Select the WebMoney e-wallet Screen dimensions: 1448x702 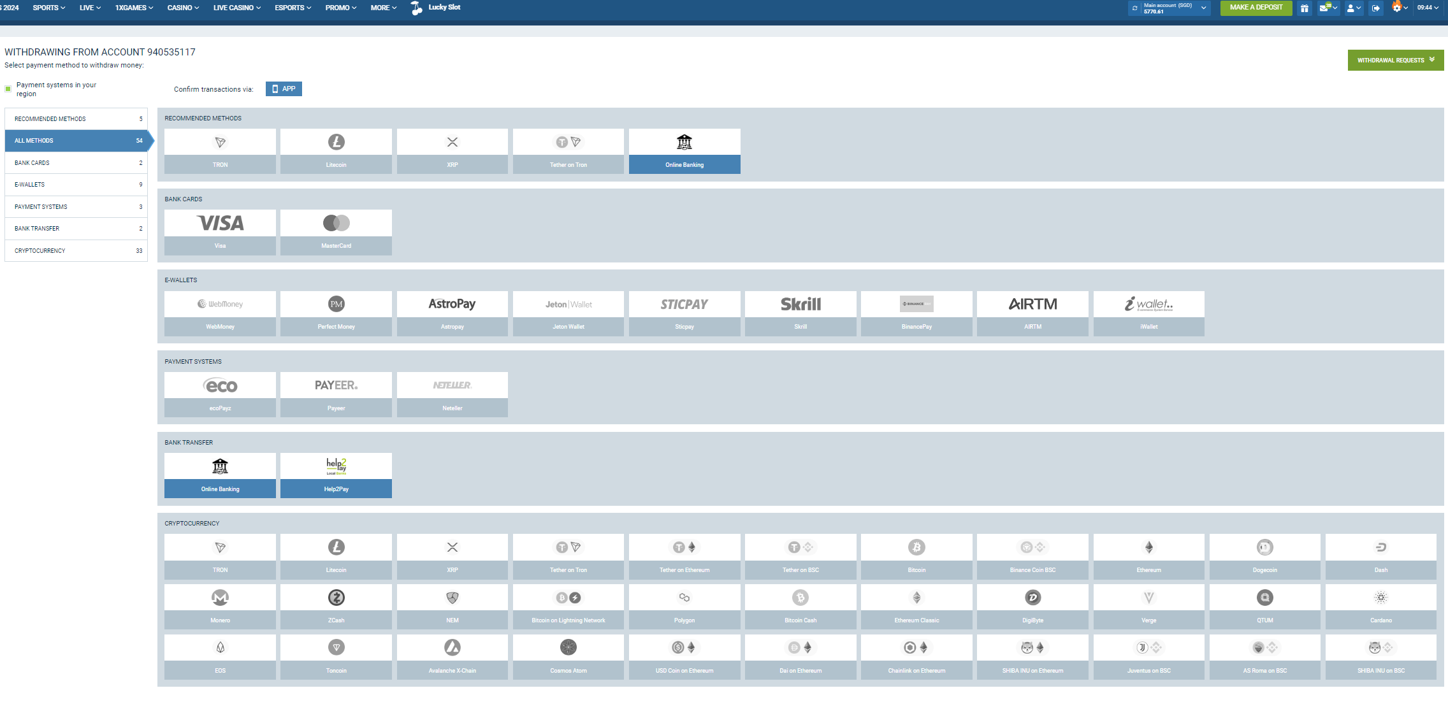tap(220, 313)
